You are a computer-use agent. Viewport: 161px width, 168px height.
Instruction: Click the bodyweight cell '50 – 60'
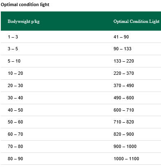[16, 122]
